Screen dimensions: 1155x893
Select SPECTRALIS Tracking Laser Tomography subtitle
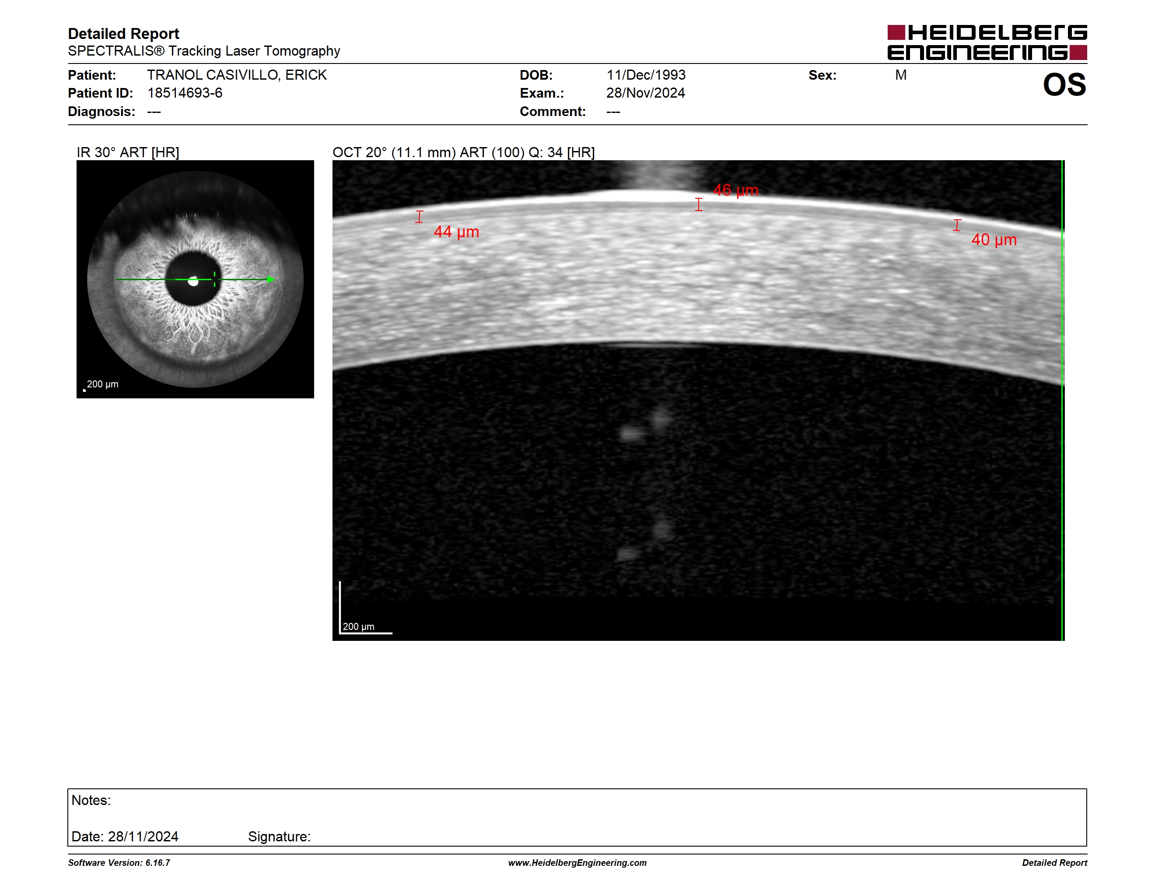203,51
